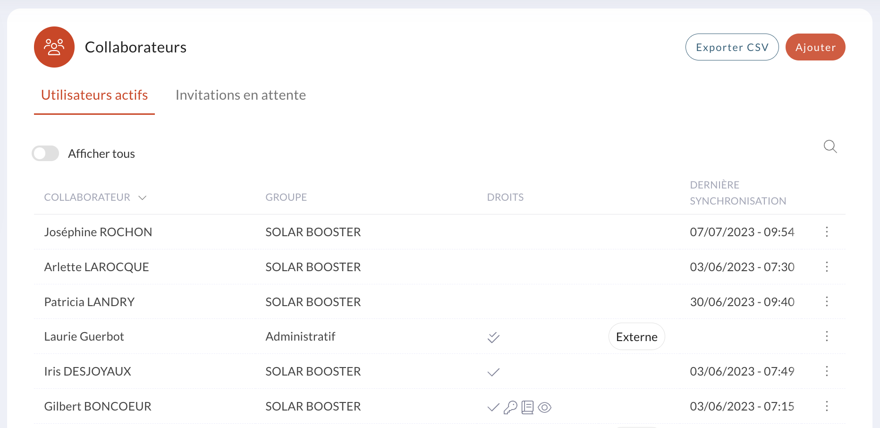Image resolution: width=880 pixels, height=428 pixels.
Task: Click the Exporter CSV button
Action: (x=732, y=47)
